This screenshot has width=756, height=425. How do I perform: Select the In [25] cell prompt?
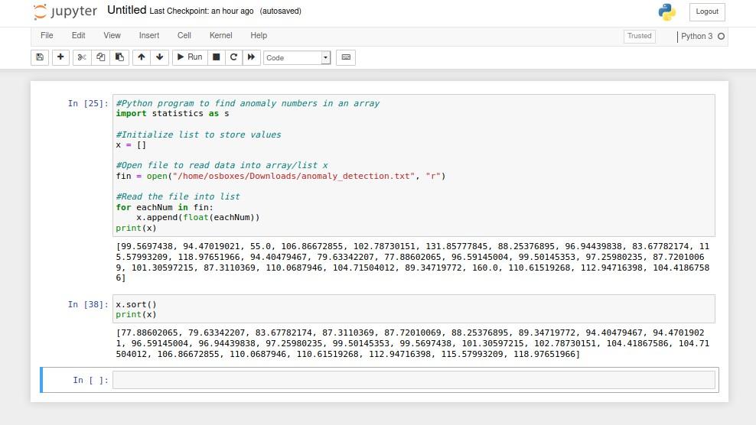point(88,103)
